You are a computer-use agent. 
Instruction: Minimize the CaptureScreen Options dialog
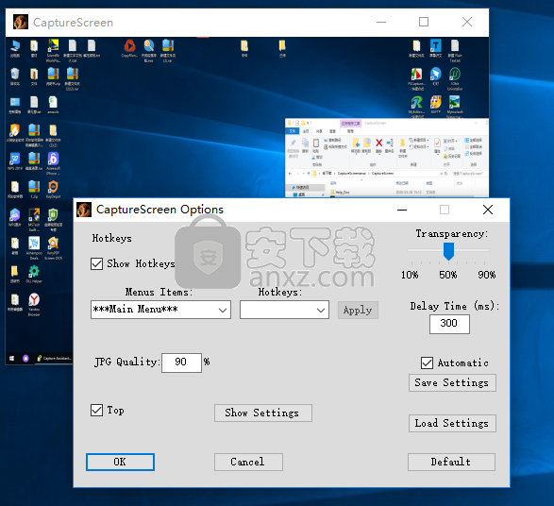[402, 210]
